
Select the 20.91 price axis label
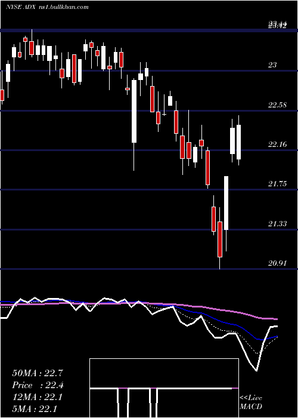point(277,263)
